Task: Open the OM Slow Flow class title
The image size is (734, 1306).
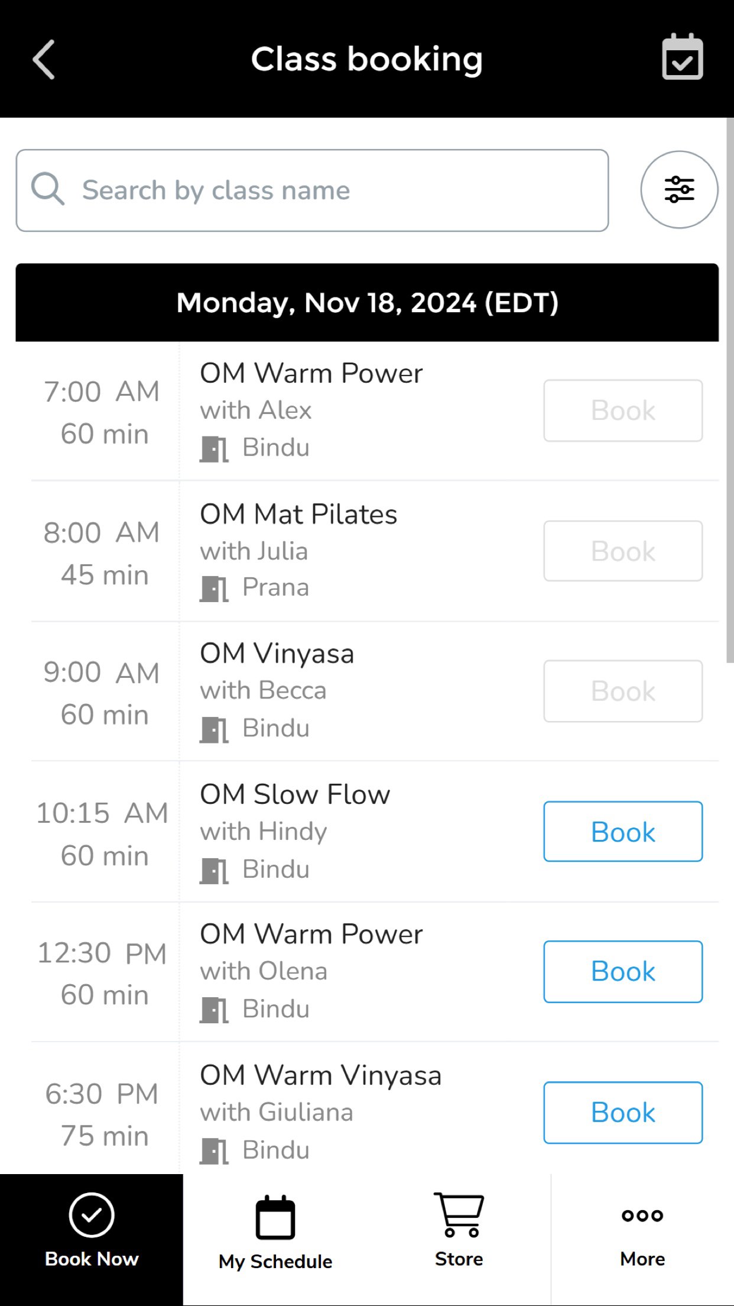Action: coord(295,794)
